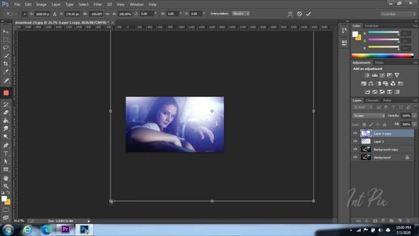Toggle the link between width and height
Screen dimensions: 419x236
coord(107,14)
